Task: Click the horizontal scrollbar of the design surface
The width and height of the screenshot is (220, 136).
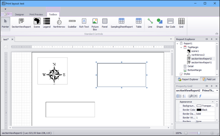Action: pyautogui.click(x=81, y=128)
